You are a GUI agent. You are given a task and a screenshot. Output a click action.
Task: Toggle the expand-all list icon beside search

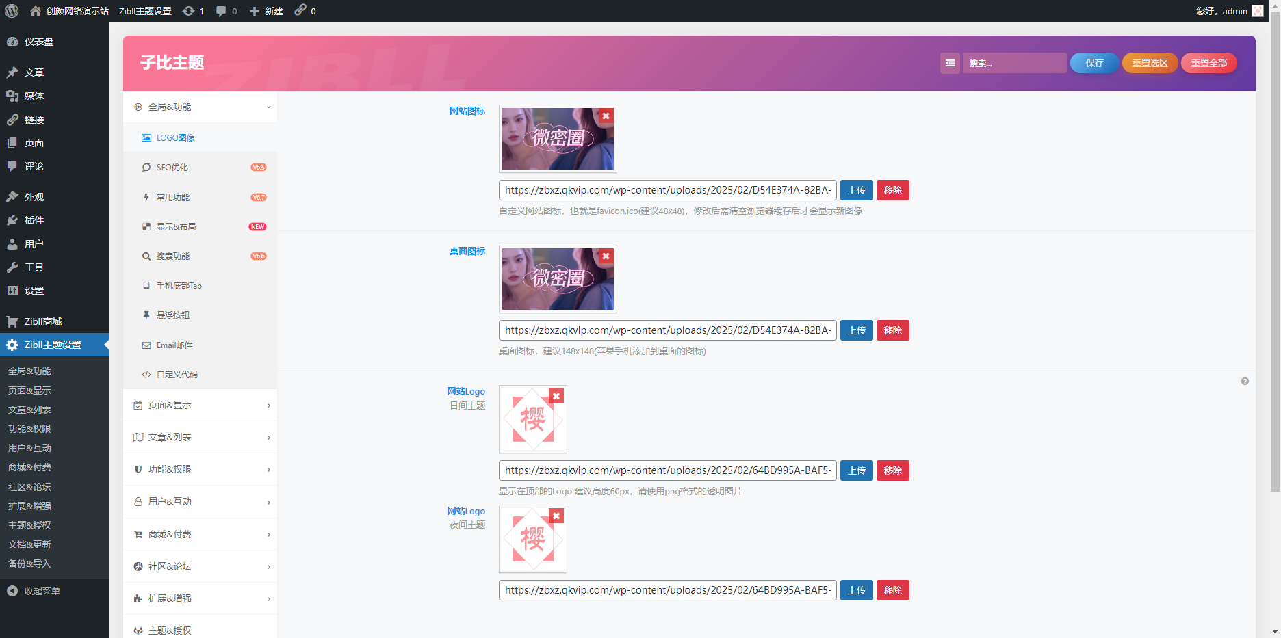coord(950,63)
